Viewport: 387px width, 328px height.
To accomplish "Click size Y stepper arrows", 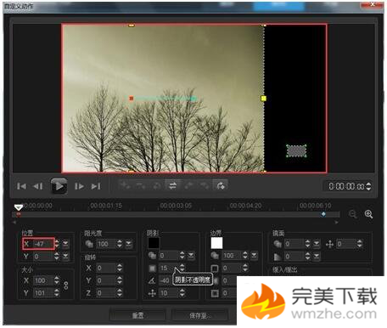I will tap(57, 293).
